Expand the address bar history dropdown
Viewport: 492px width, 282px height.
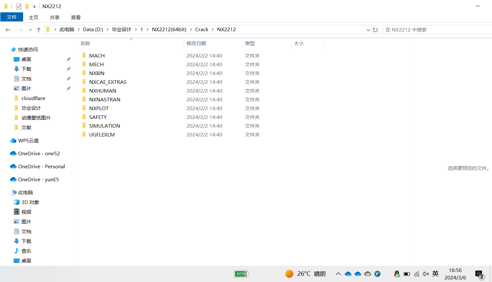click(x=368, y=30)
